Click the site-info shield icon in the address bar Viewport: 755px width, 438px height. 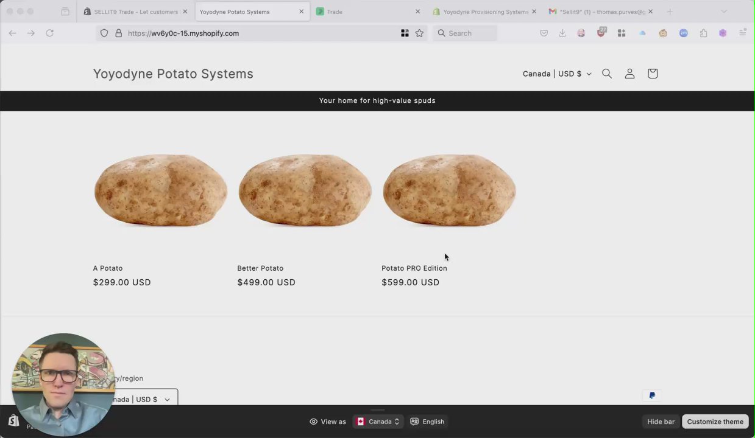pyautogui.click(x=104, y=33)
